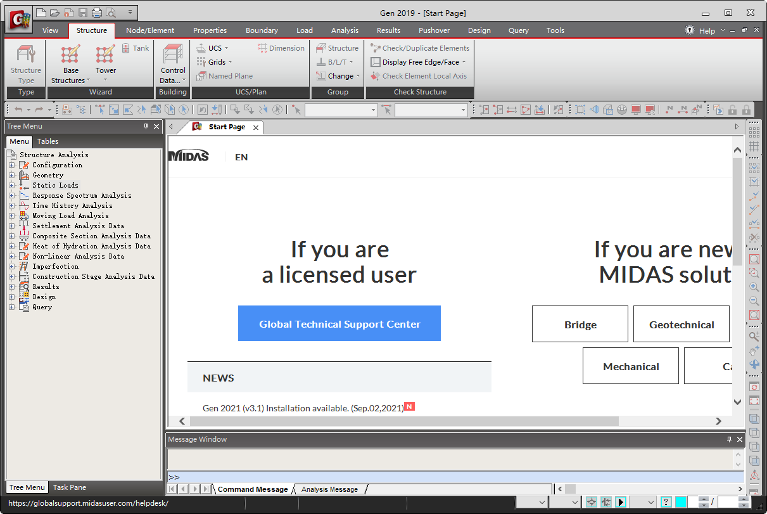Viewport: 767px width, 514px height.
Task: Switch to the Tables tab in Tree Menu
Action: click(x=48, y=141)
